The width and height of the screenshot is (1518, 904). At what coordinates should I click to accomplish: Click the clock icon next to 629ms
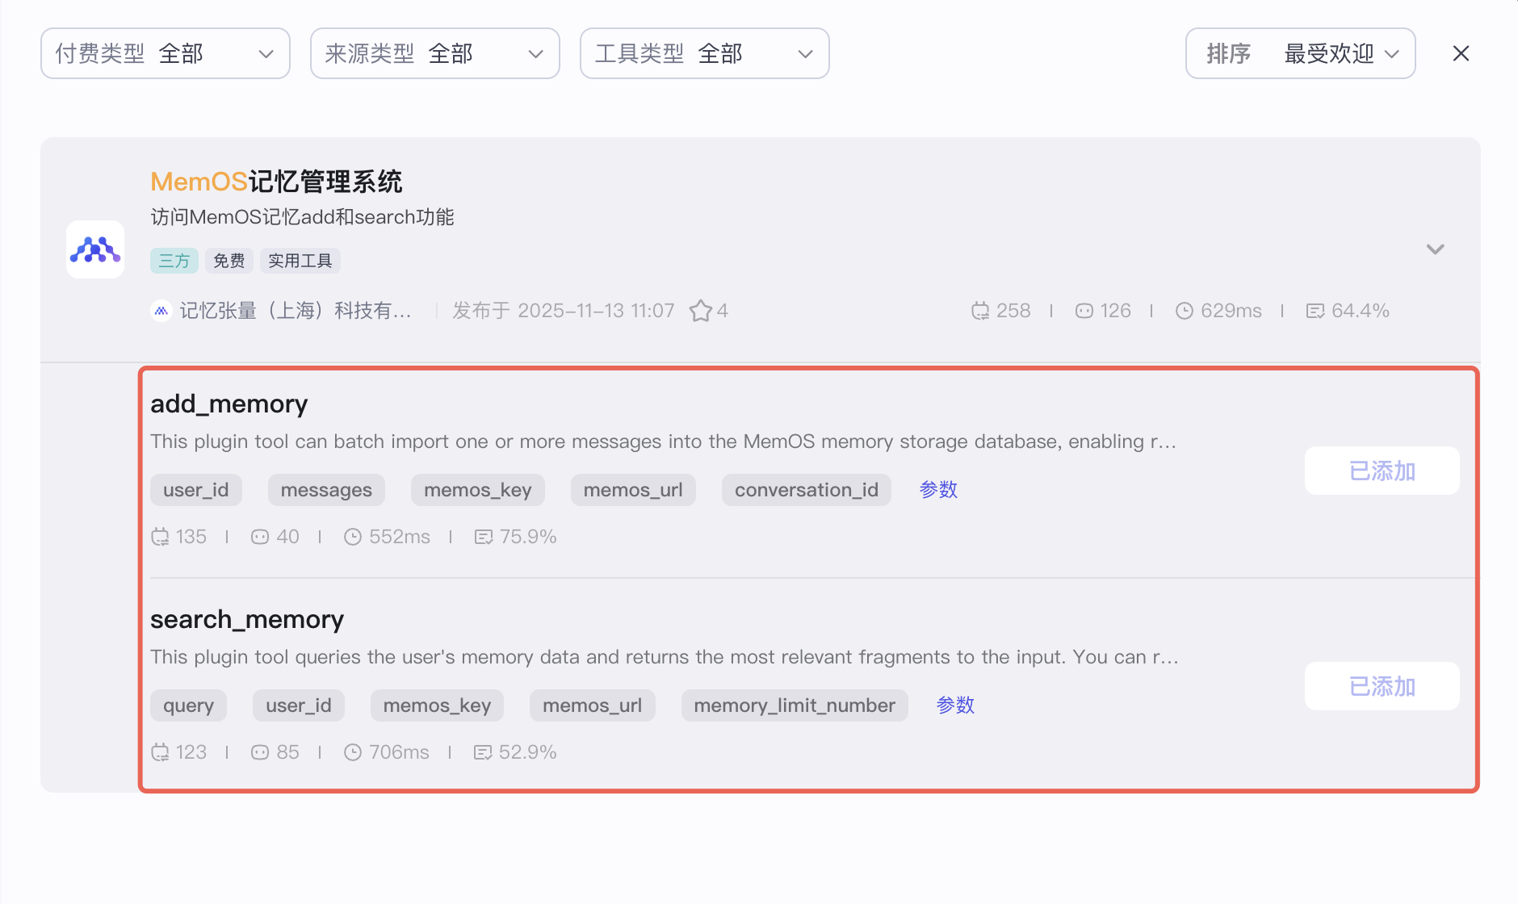(x=1185, y=311)
